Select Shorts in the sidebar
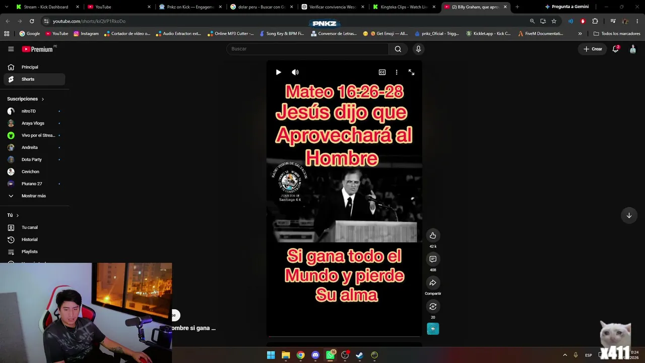The image size is (645, 363). pyautogui.click(x=34, y=79)
